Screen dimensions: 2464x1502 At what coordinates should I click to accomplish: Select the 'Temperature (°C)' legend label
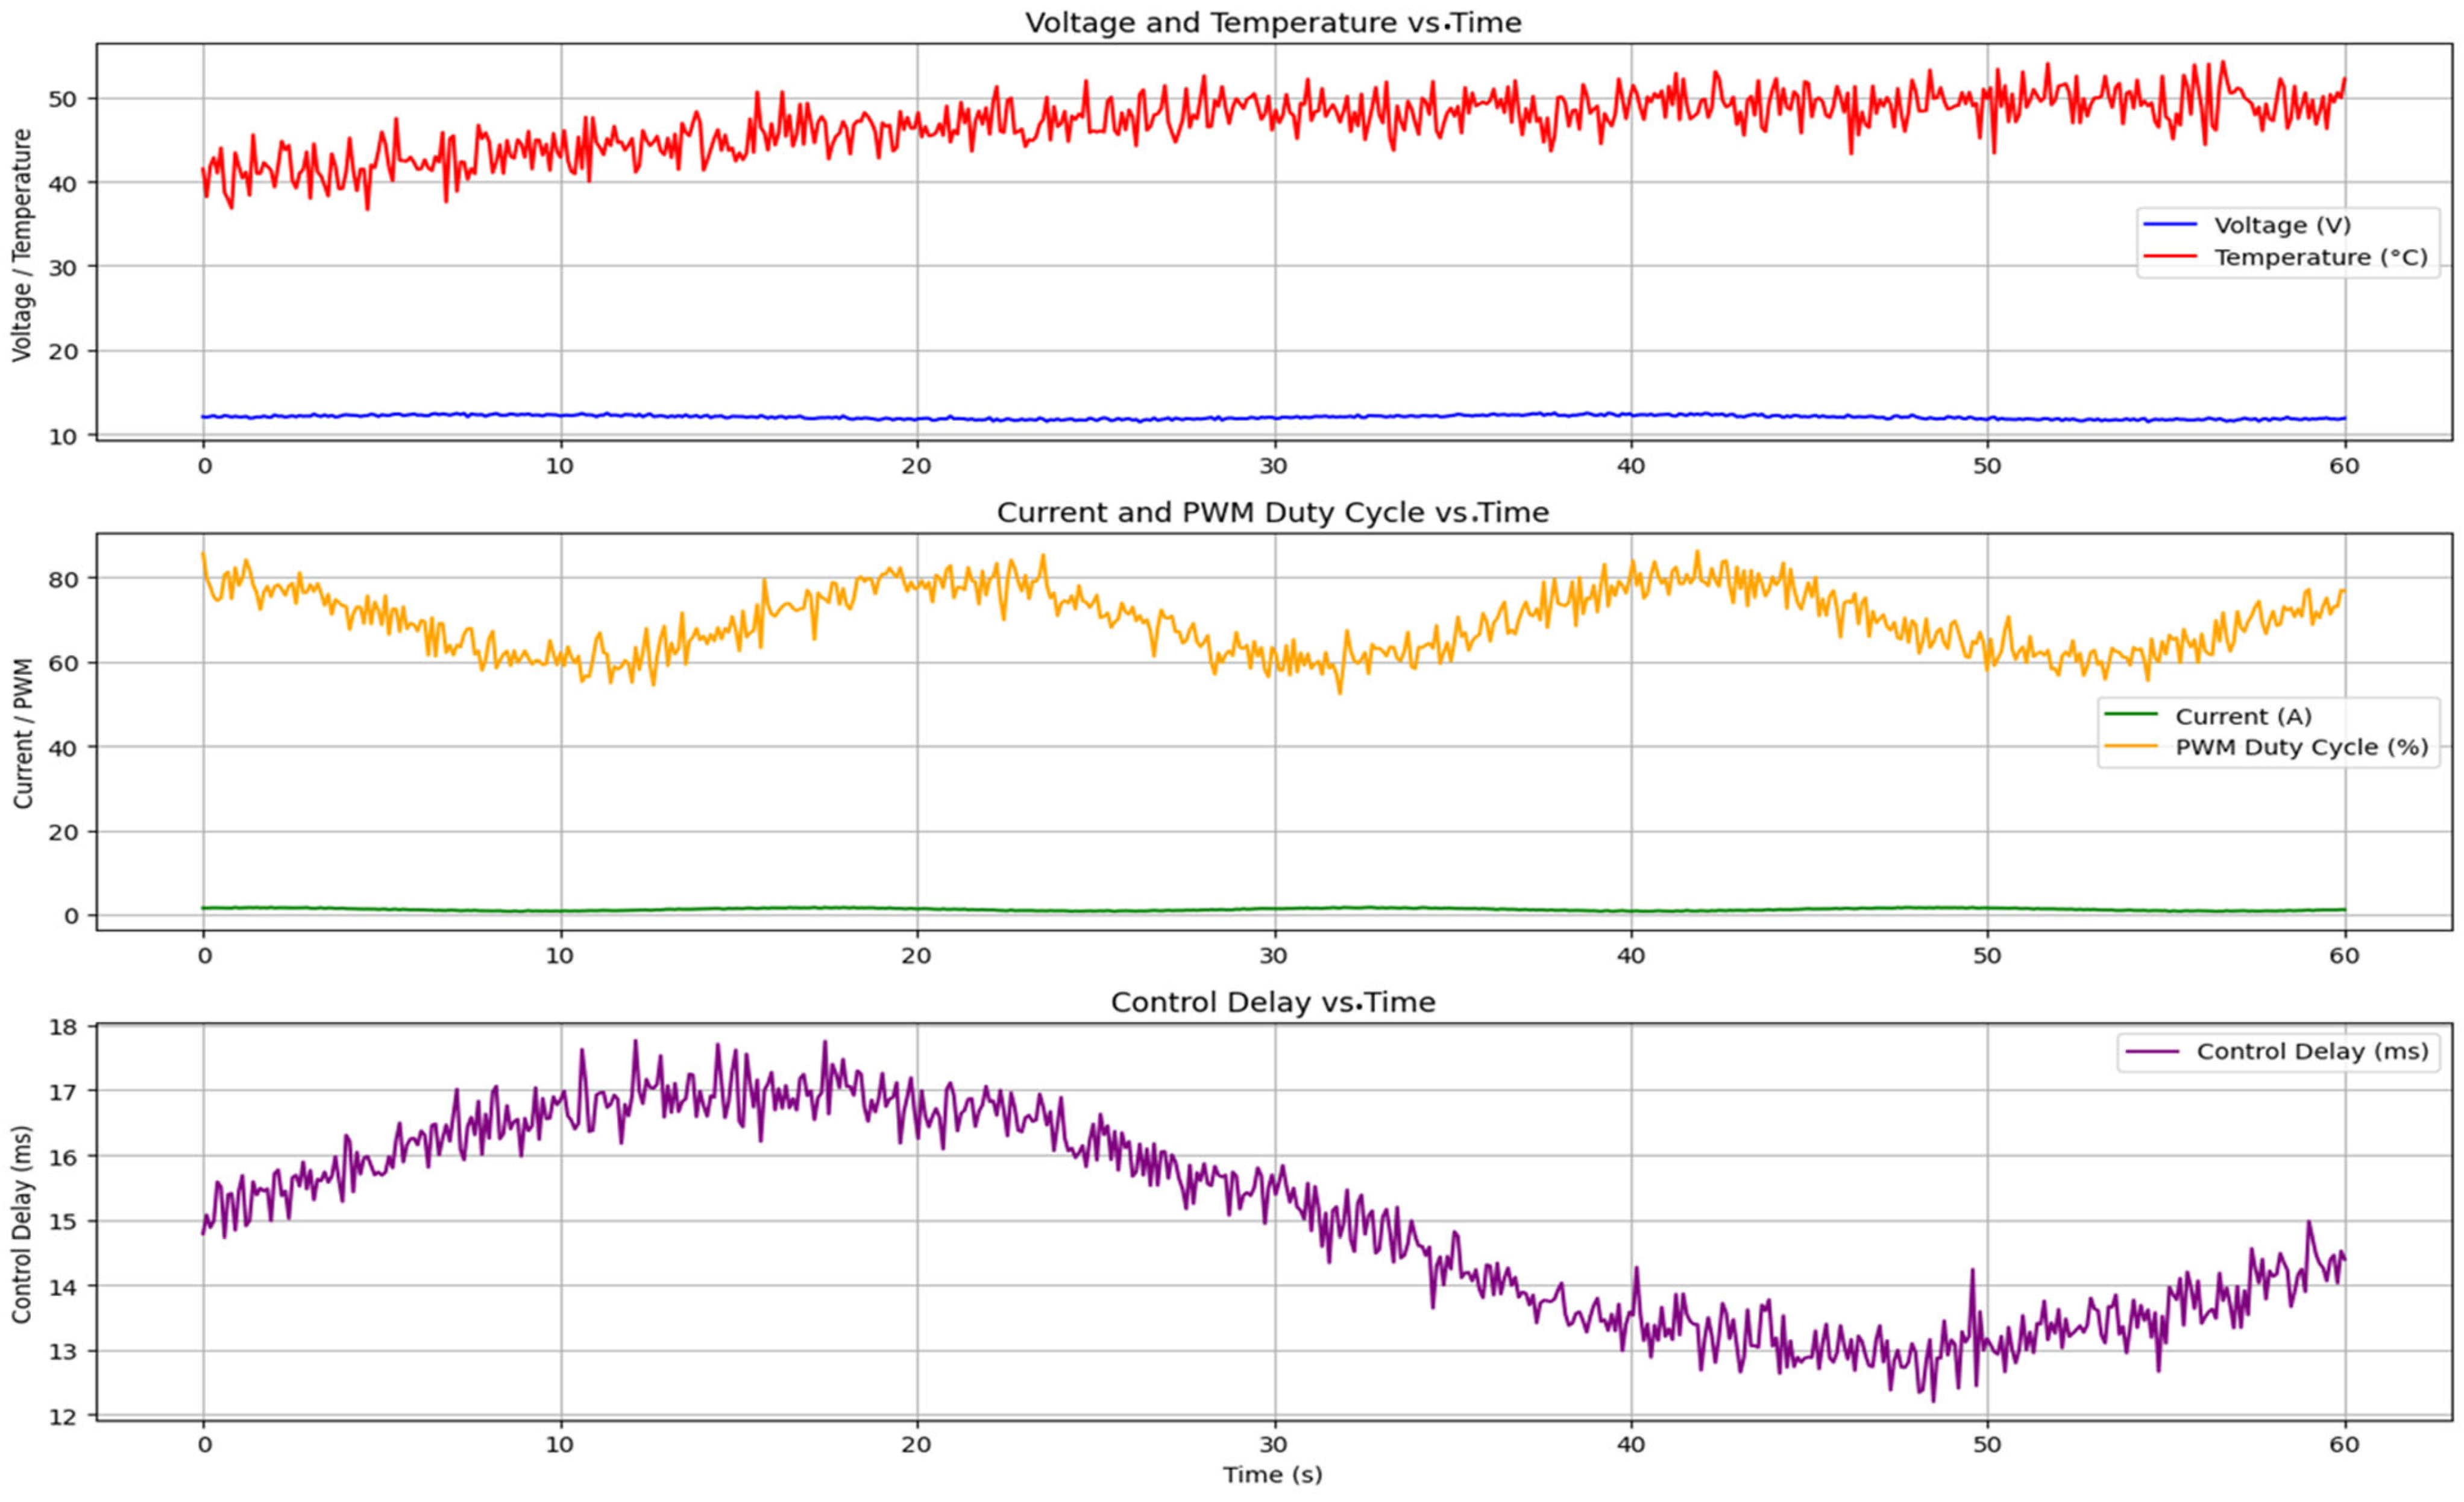click(2320, 257)
